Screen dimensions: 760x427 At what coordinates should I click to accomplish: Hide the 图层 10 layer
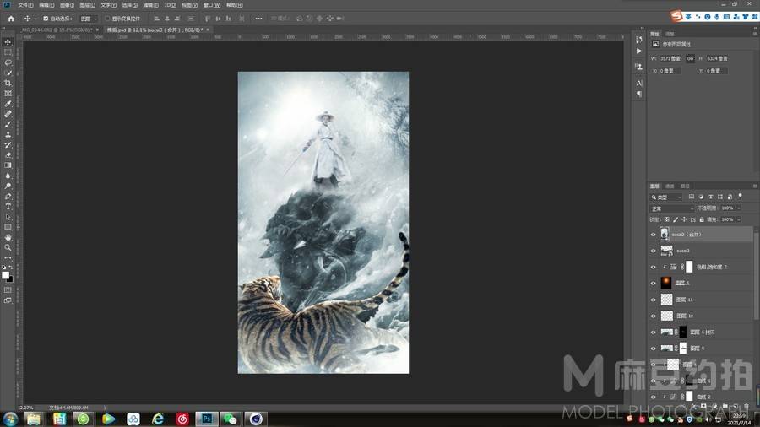click(653, 316)
